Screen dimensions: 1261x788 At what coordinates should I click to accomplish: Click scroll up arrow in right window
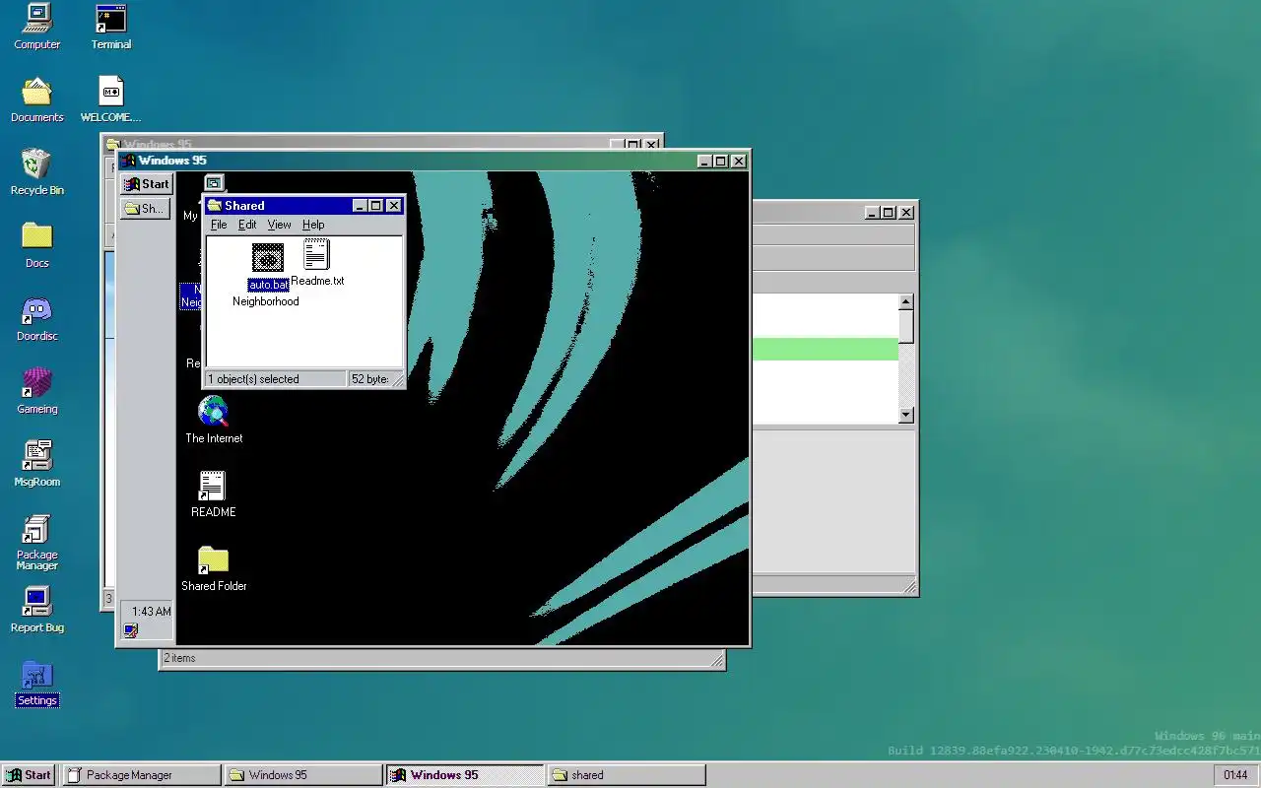coord(906,302)
